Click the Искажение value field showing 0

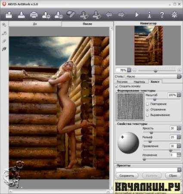[x=173, y=155]
